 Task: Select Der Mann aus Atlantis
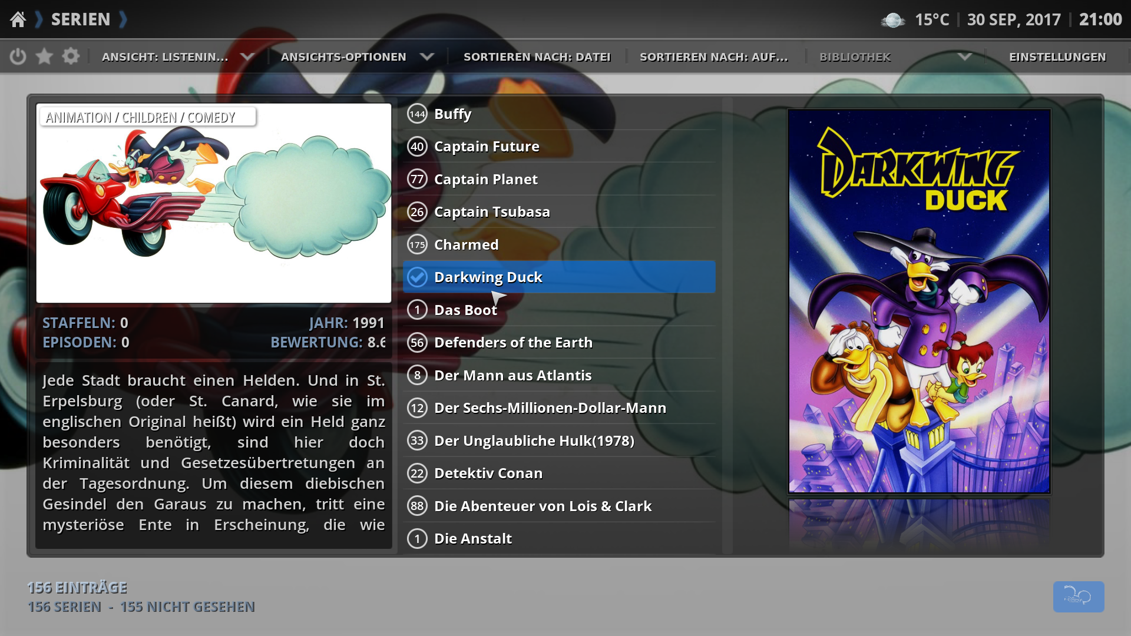[559, 375]
